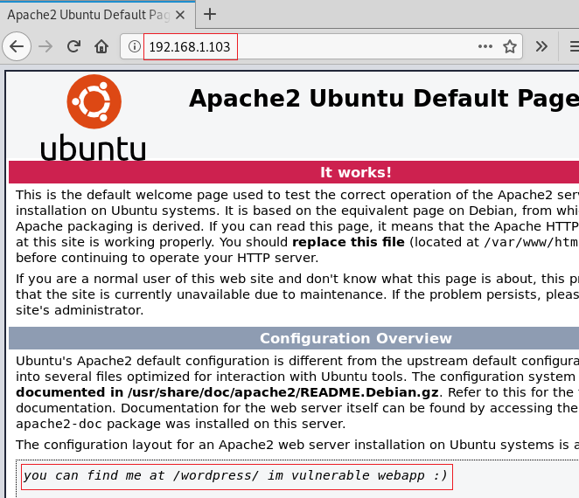Go back with the back arrow button
The width and height of the screenshot is (579, 498).
(x=17, y=46)
